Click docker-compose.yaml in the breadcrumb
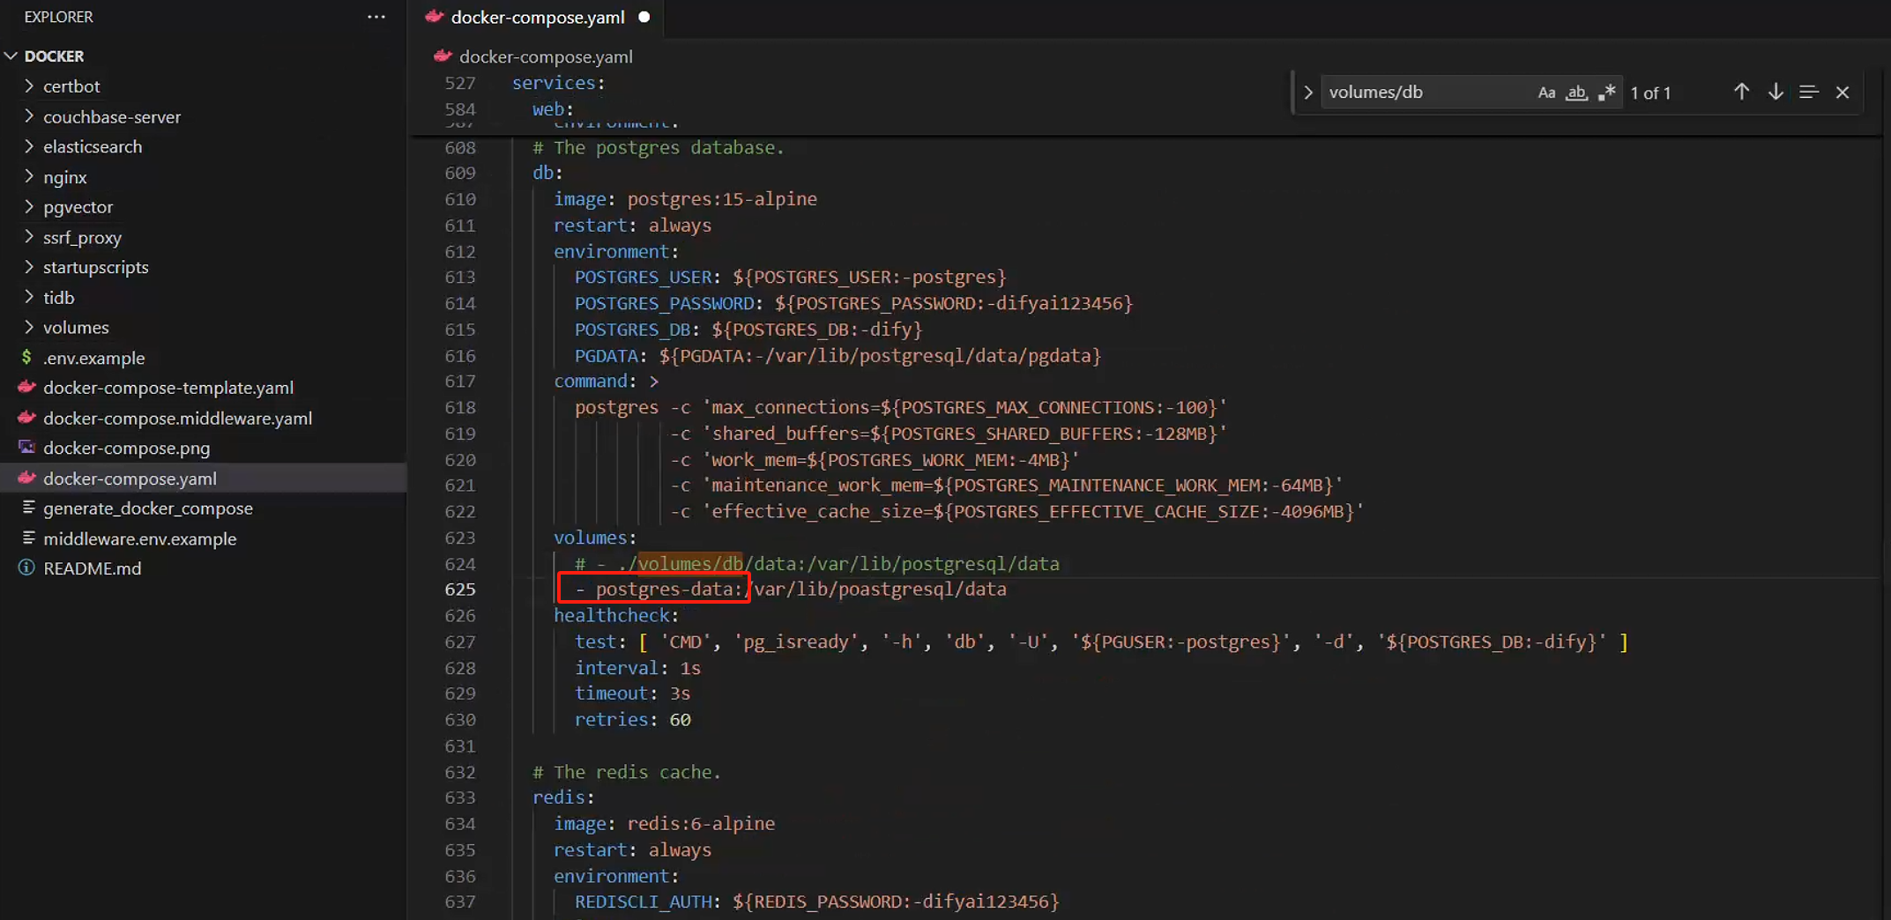This screenshot has height=920, width=1891. click(546, 56)
